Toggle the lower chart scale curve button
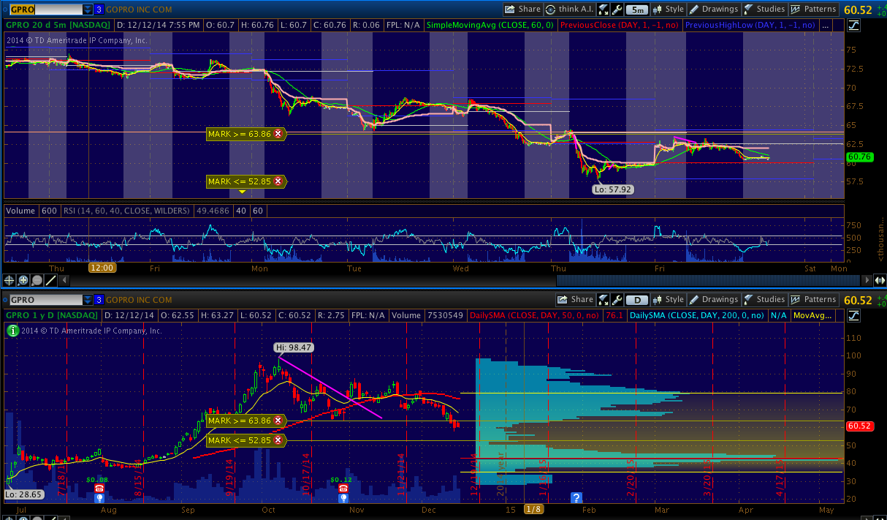This screenshot has height=520, width=887. (x=854, y=315)
